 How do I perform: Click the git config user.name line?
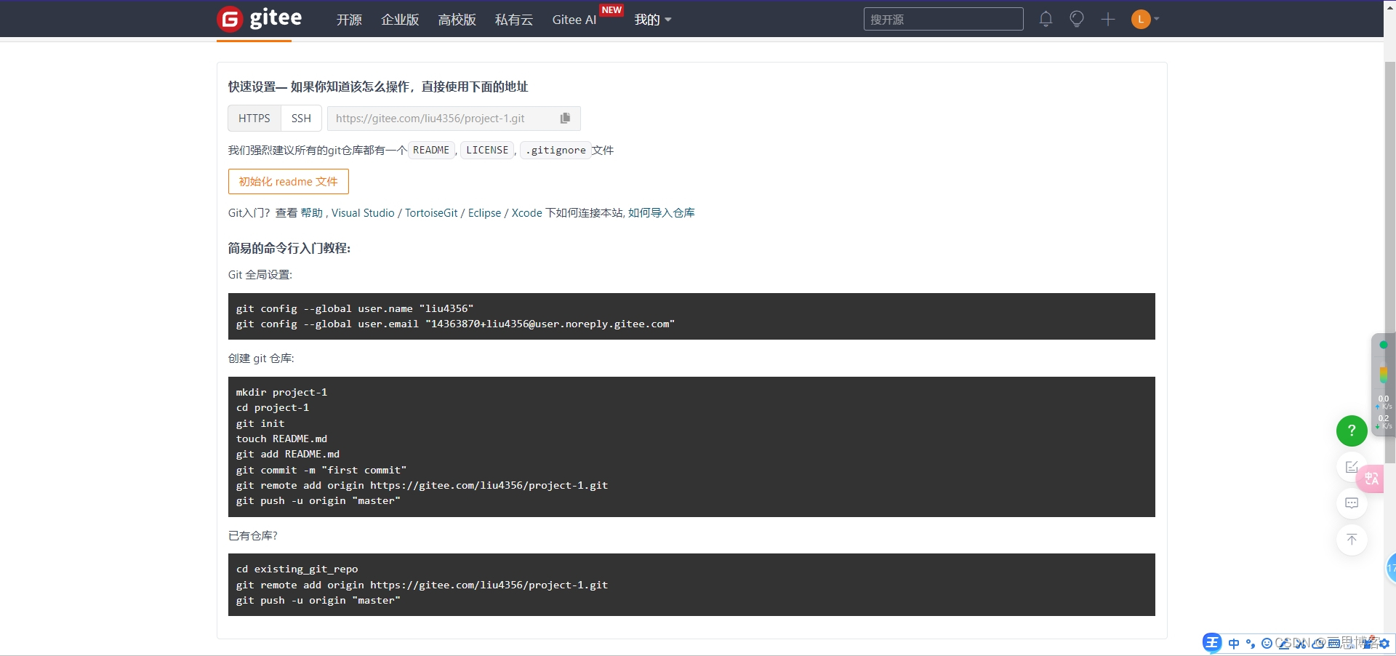click(x=355, y=308)
